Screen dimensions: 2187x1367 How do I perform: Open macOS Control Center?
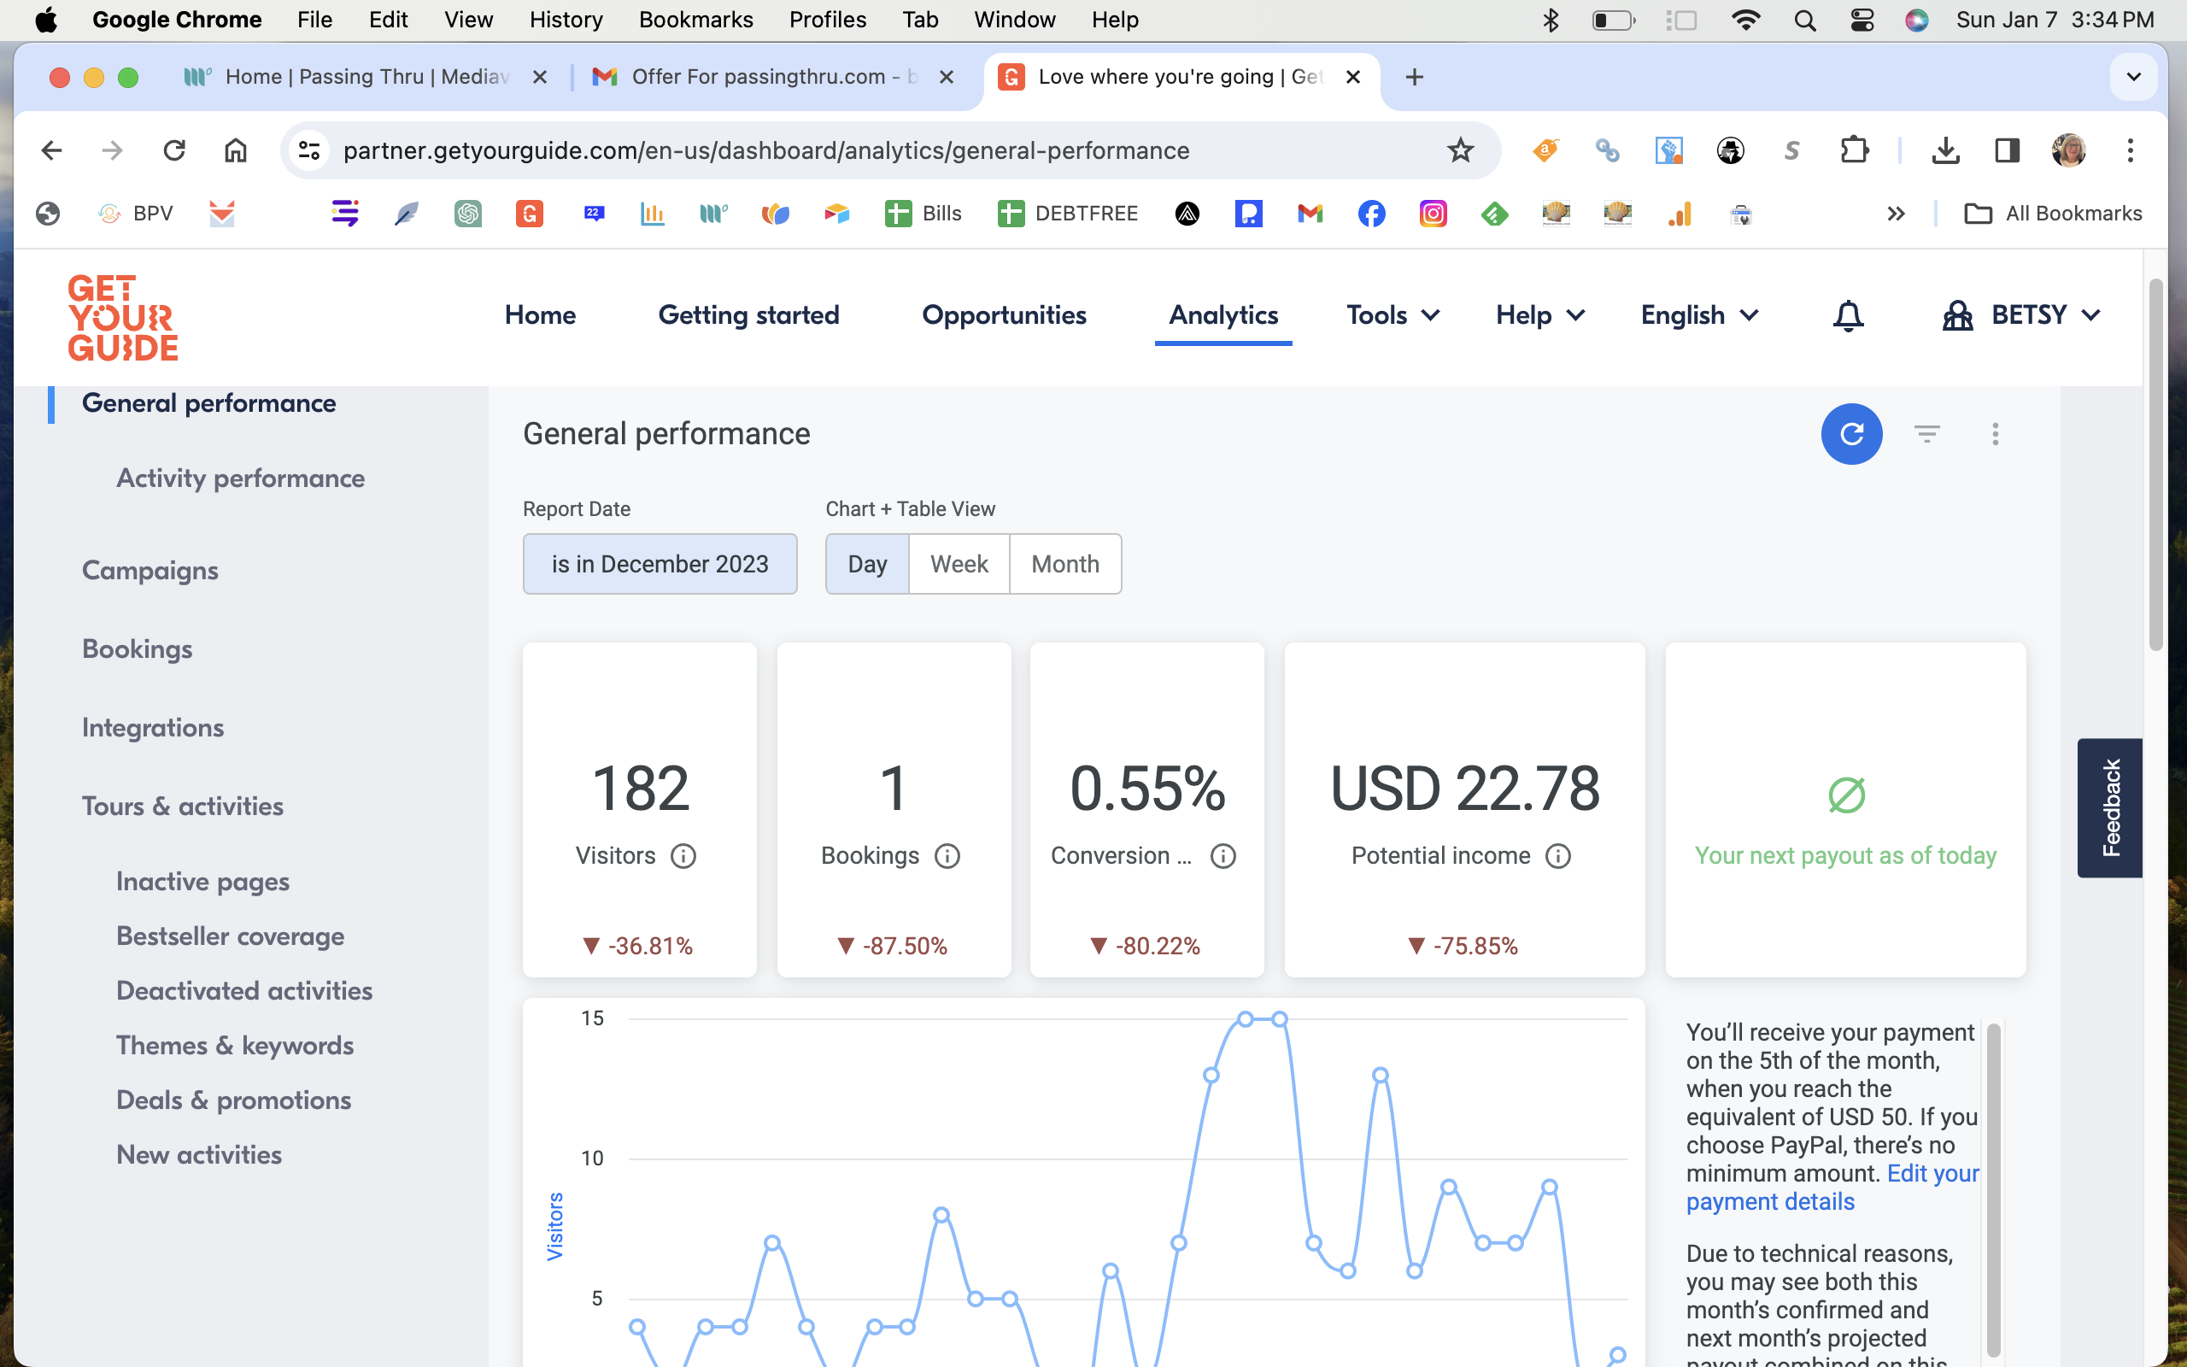coord(1862,20)
